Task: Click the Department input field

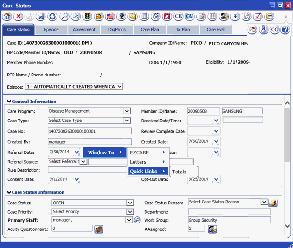Action: point(229,211)
